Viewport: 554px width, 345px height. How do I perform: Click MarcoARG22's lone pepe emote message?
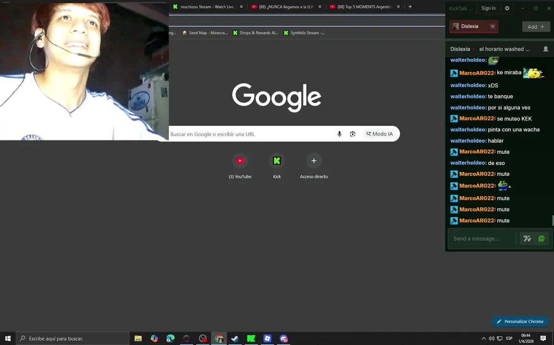pos(504,185)
